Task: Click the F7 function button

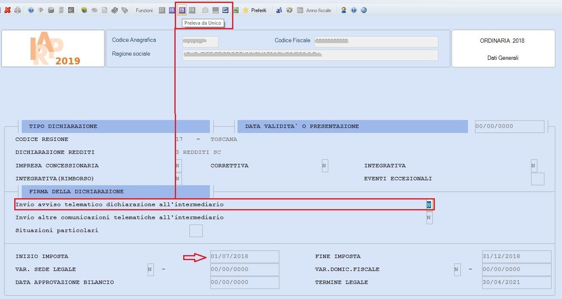Action: (x=162, y=10)
